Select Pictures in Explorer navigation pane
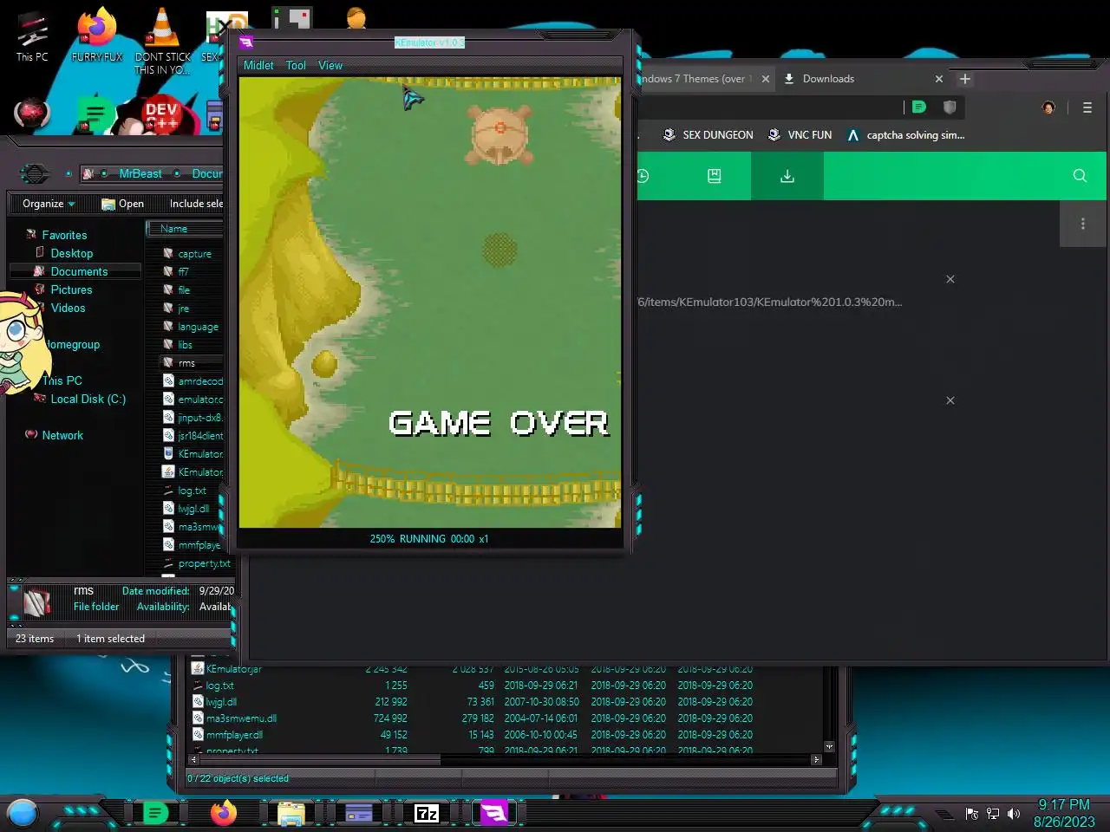1110x832 pixels. tap(71, 289)
